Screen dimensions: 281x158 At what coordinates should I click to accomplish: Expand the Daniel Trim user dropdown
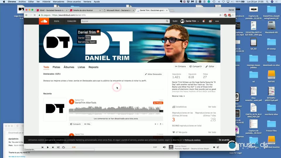pyautogui.click(x=190, y=21)
